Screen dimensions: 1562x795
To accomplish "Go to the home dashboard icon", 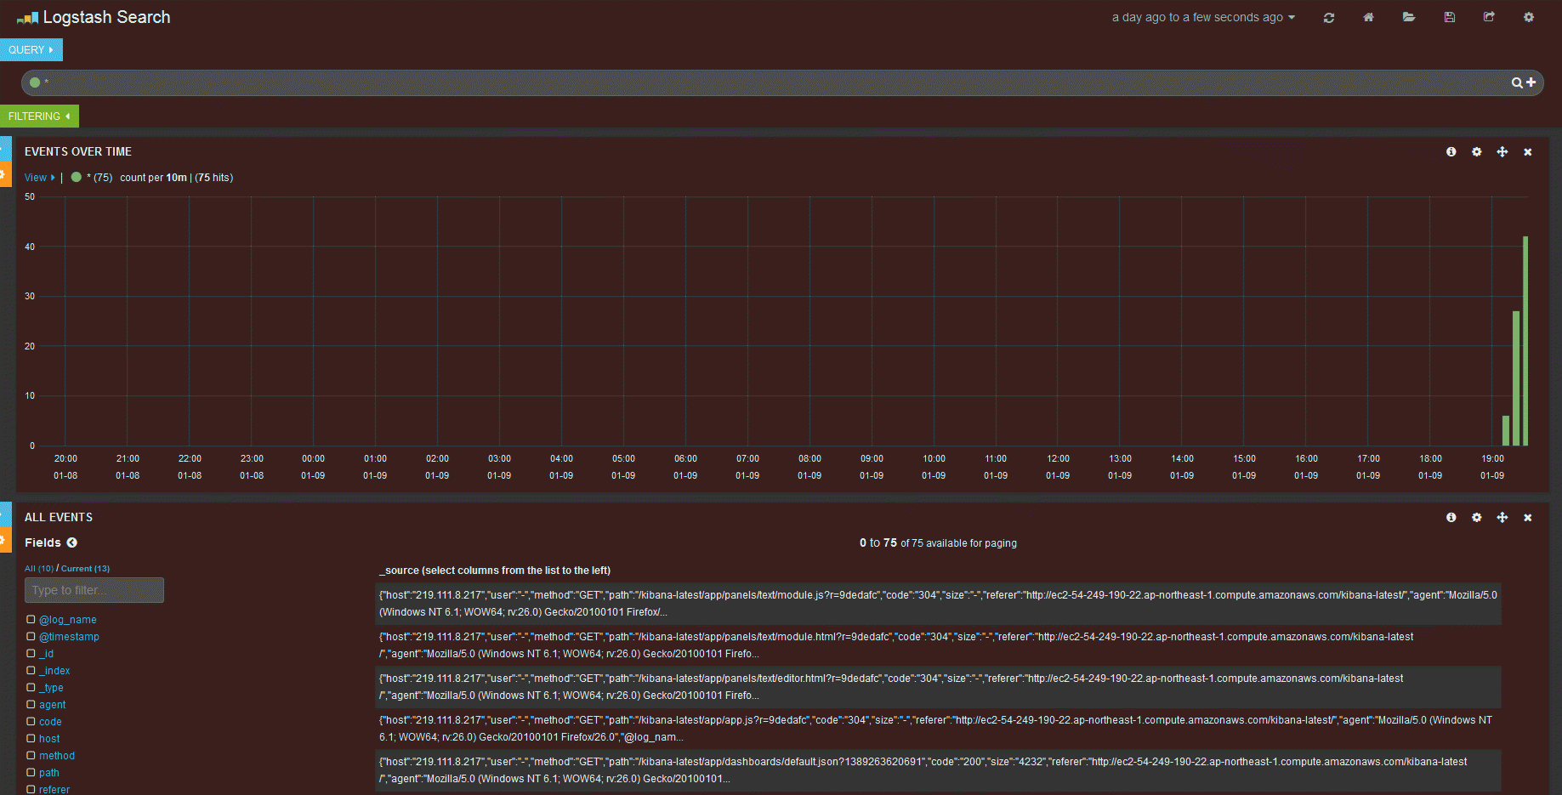I will pyautogui.click(x=1368, y=17).
